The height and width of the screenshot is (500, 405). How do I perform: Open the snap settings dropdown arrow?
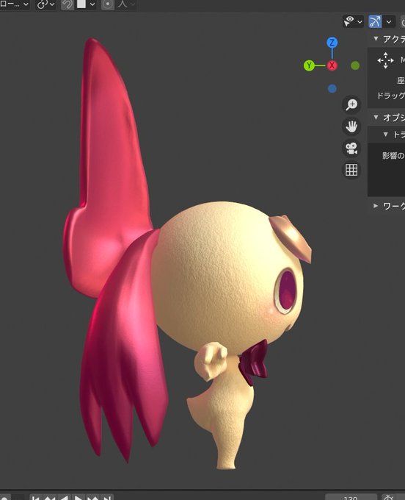(x=92, y=4)
